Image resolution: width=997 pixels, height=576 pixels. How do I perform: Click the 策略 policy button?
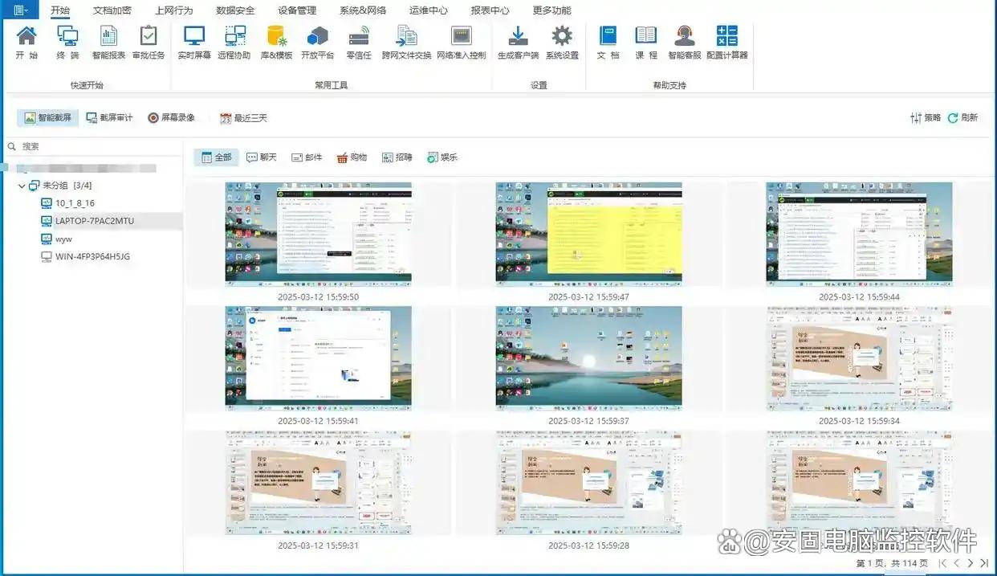click(926, 118)
